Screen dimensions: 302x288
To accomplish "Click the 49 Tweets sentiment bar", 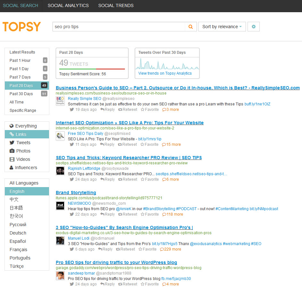I will pyautogui.click(x=92, y=69).
